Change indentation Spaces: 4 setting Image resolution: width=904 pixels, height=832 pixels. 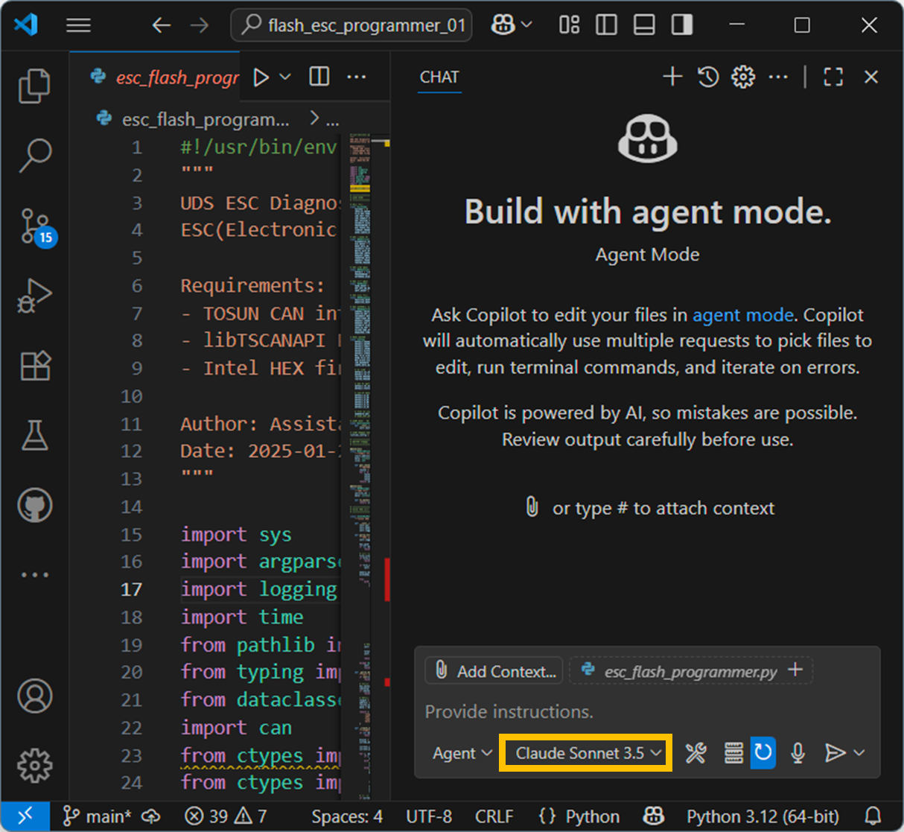347,816
